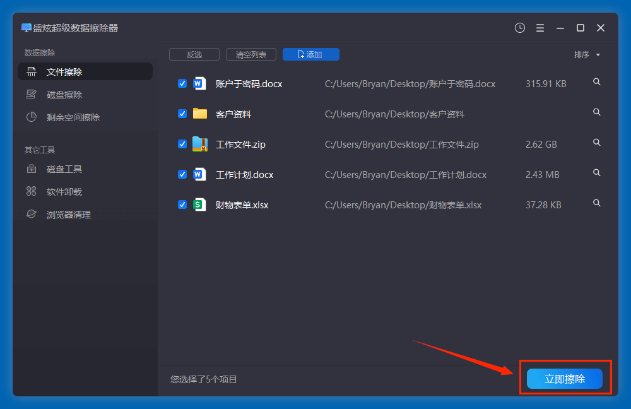Click the 客户资料 folder icon

point(200,114)
